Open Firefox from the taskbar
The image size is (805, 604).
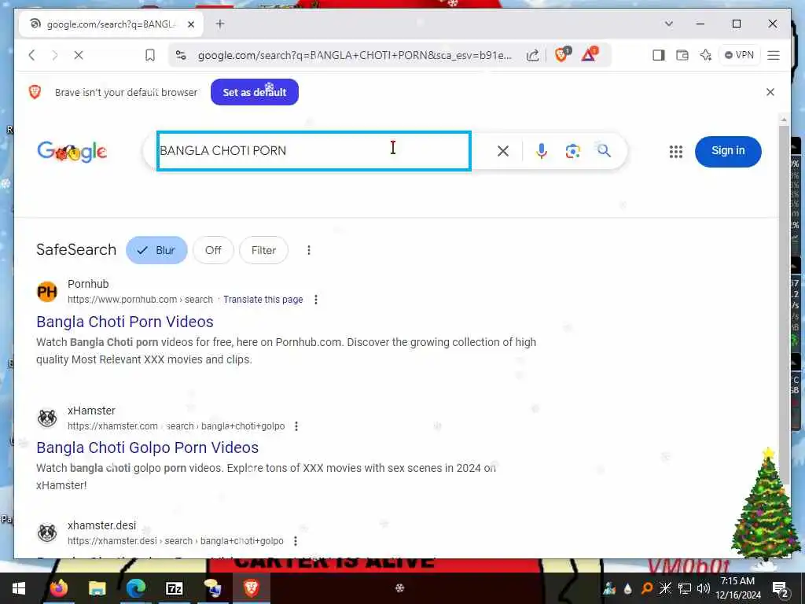(x=58, y=588)
